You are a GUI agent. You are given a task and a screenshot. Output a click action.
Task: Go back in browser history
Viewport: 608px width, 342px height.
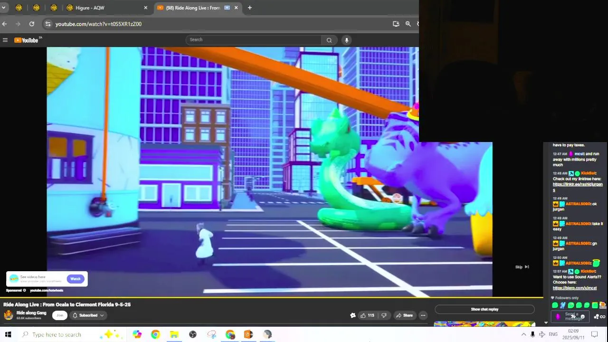coord(5,24)
